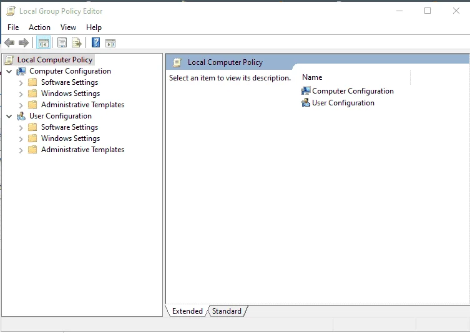Screen dimensions: 470x333
Task: Select Windows Settings label under Computer Configuration
Action: tap(71, 94)
